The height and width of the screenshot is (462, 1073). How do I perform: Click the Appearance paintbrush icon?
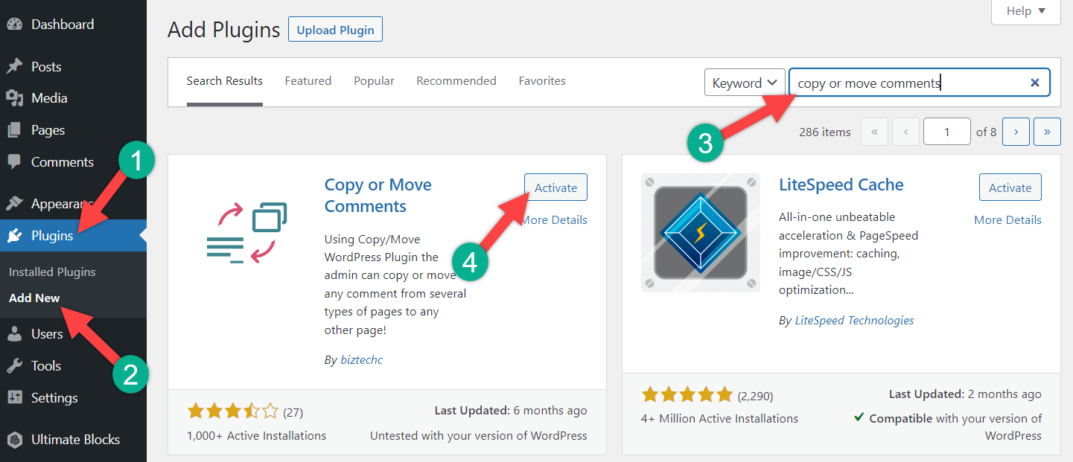(14, 204)
